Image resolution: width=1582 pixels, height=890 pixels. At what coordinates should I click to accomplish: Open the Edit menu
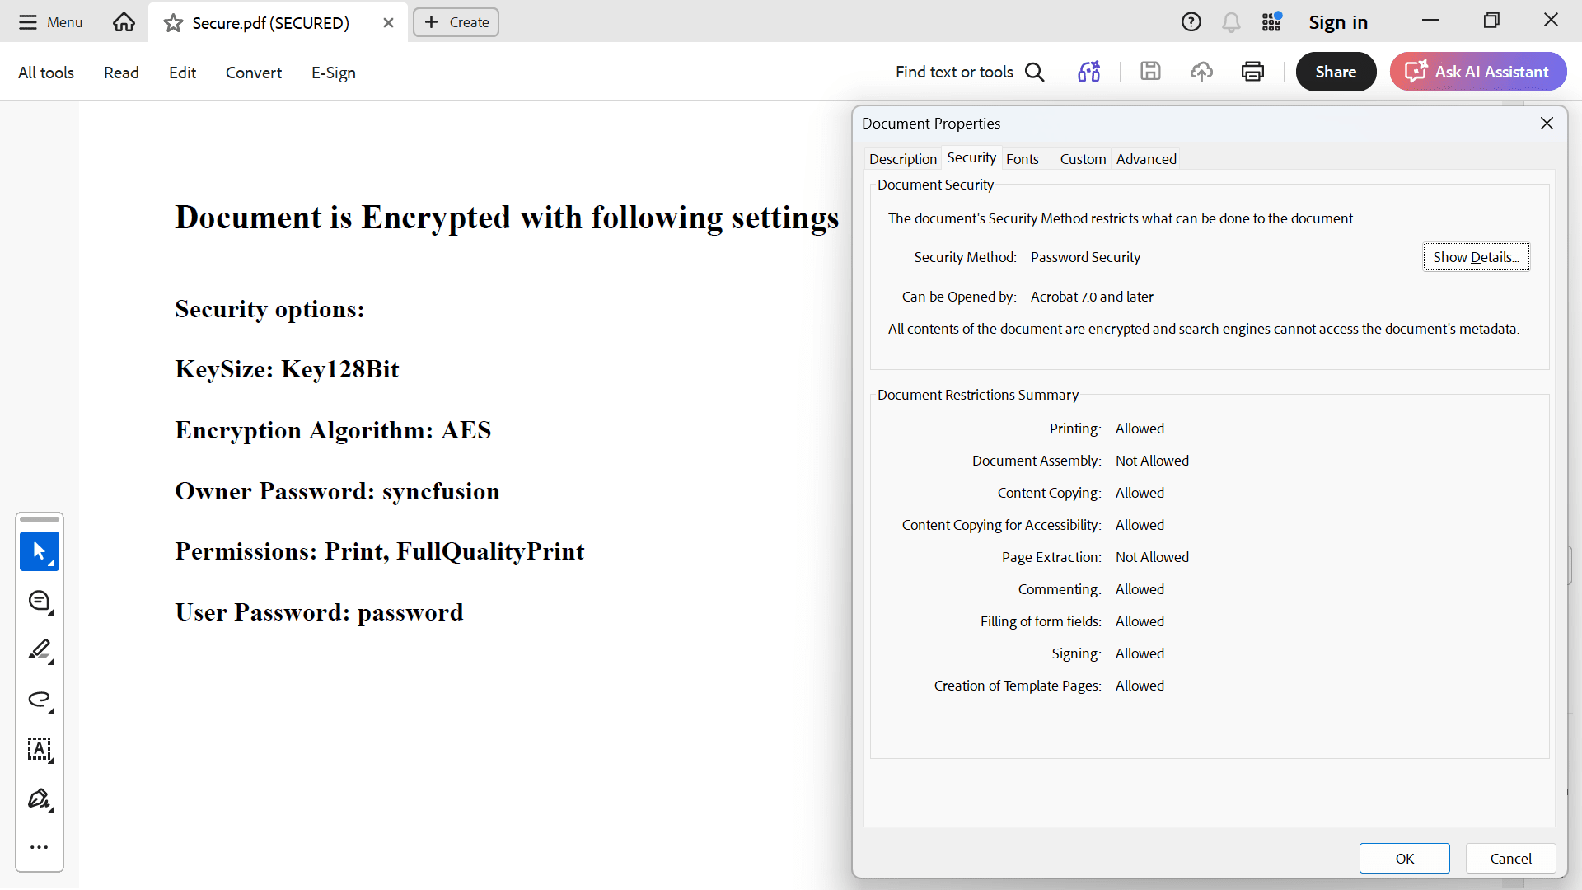[x=182, y=73]
